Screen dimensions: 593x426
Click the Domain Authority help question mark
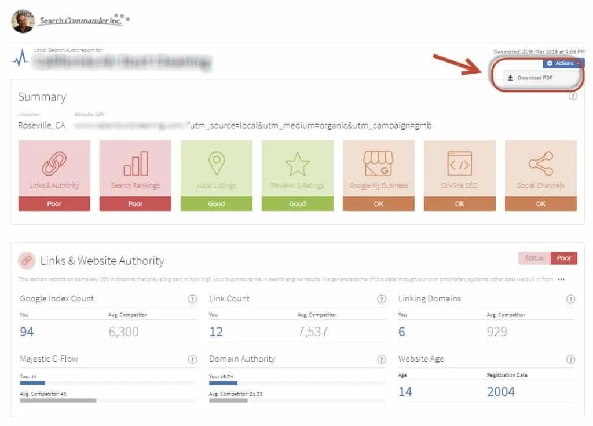[382, 359]
